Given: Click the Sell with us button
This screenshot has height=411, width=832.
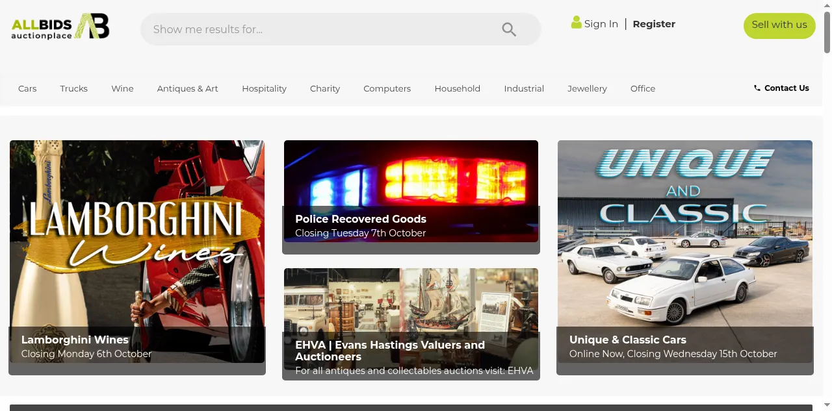Looking at the screenshot, I should 779,25.
